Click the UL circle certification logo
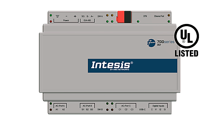The height and width of the screenshot is (124, 222). click(x=186, y=36)
